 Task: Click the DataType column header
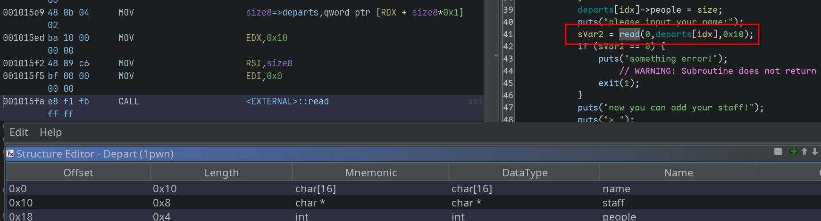click(x=524, y=173)
